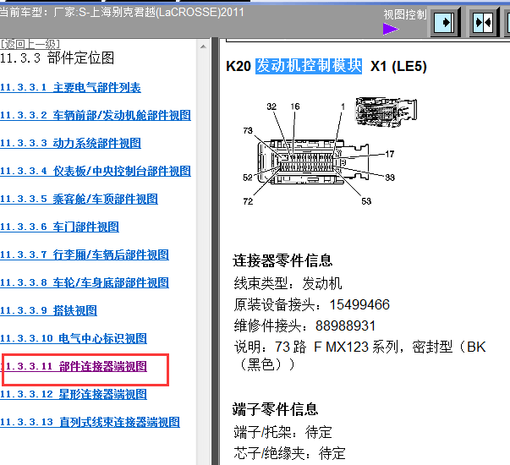Open 11.3.3.2 车辆前部/发动机舱部件视图
This screenshot has height=465, width=510.
[x=96, y=116]
